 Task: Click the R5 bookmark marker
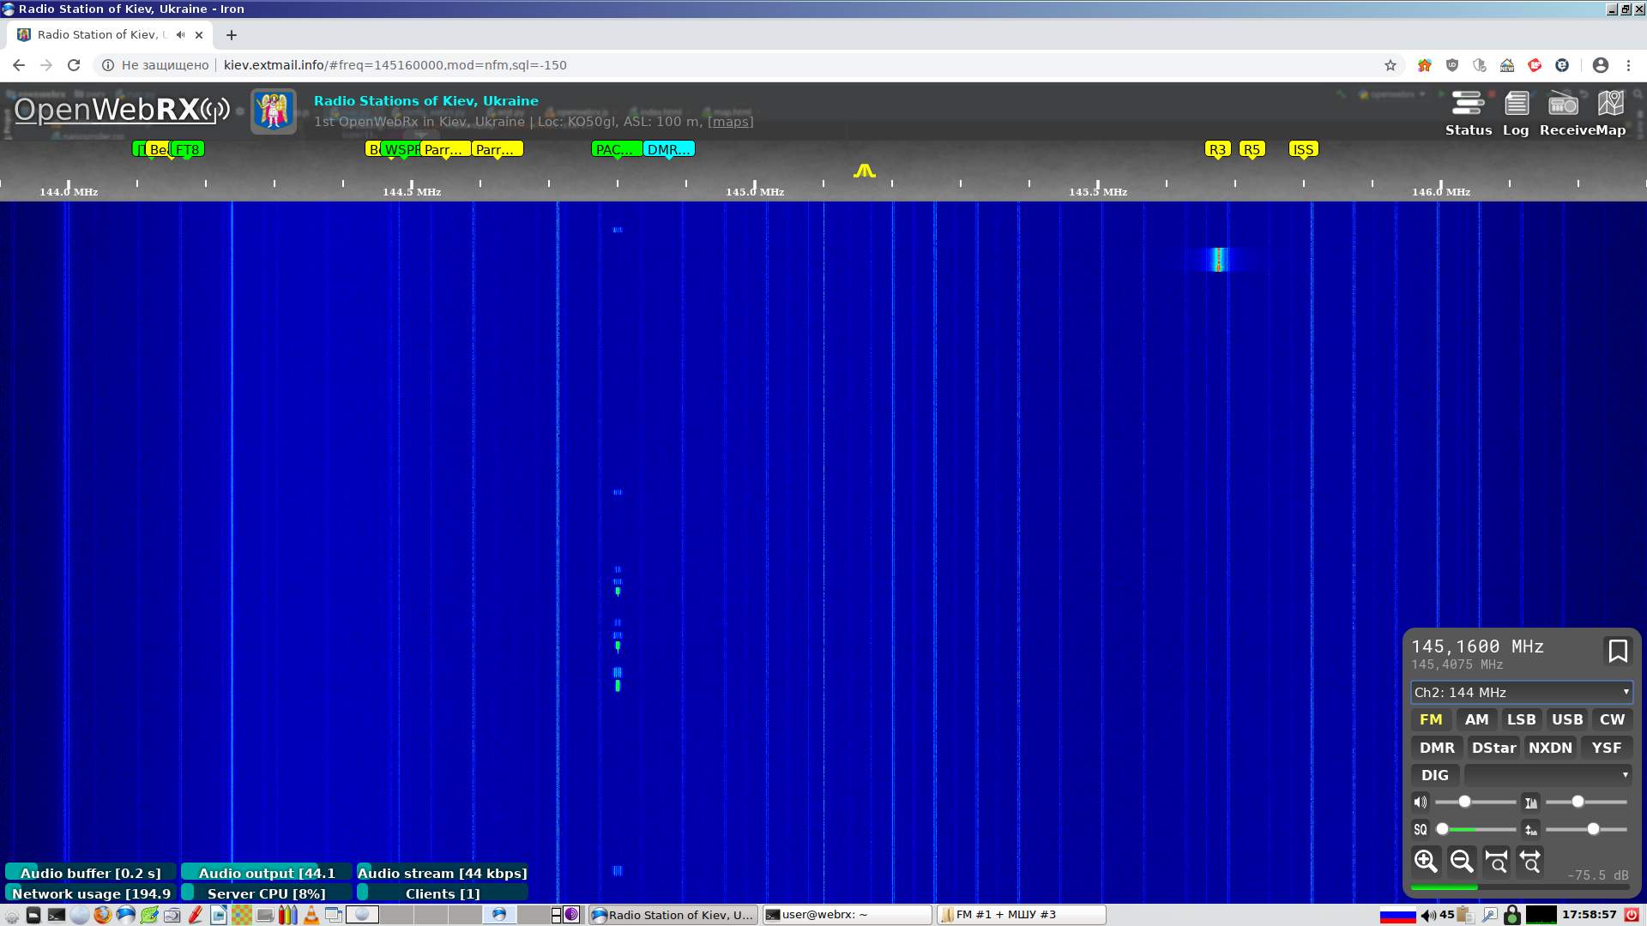1252,150
